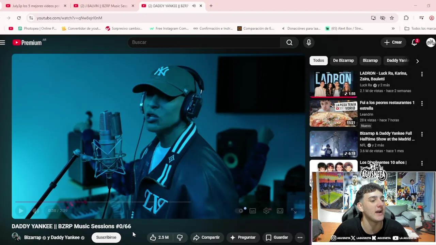Show more filter chips arrow
This screenshot has height=245, width=436.
[417, 61]
